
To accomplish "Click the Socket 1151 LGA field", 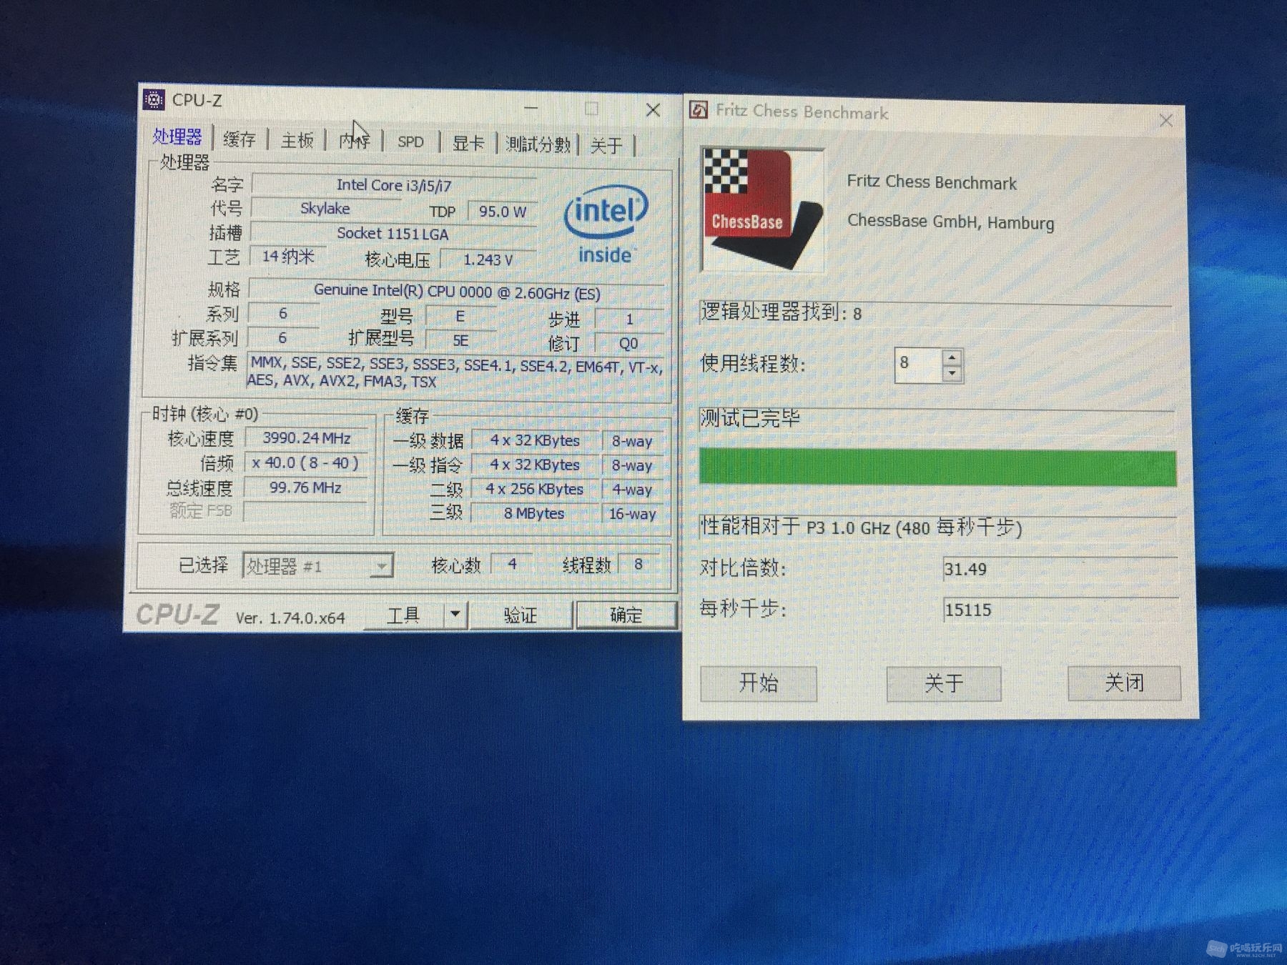I will coord(393,234).
